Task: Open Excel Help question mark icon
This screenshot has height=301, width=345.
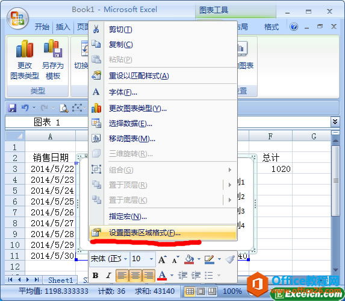Action: click(x=294, y=27)
